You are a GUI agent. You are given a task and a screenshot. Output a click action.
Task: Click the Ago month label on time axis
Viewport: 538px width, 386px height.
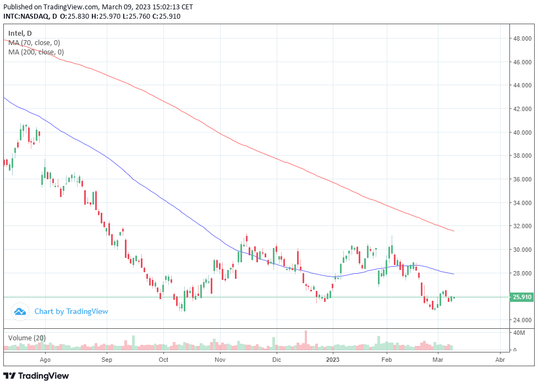point(45,360)
